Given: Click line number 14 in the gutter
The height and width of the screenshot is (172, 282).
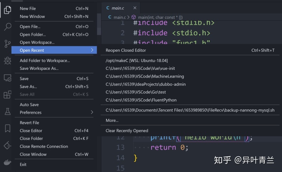Looking at the screenshot, I should [x=120, y=158].
